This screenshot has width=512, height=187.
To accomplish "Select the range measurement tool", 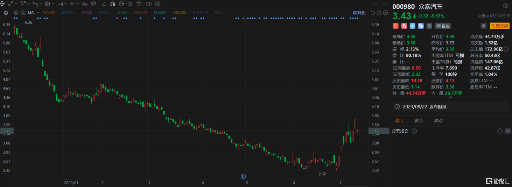I will point(60,4).
